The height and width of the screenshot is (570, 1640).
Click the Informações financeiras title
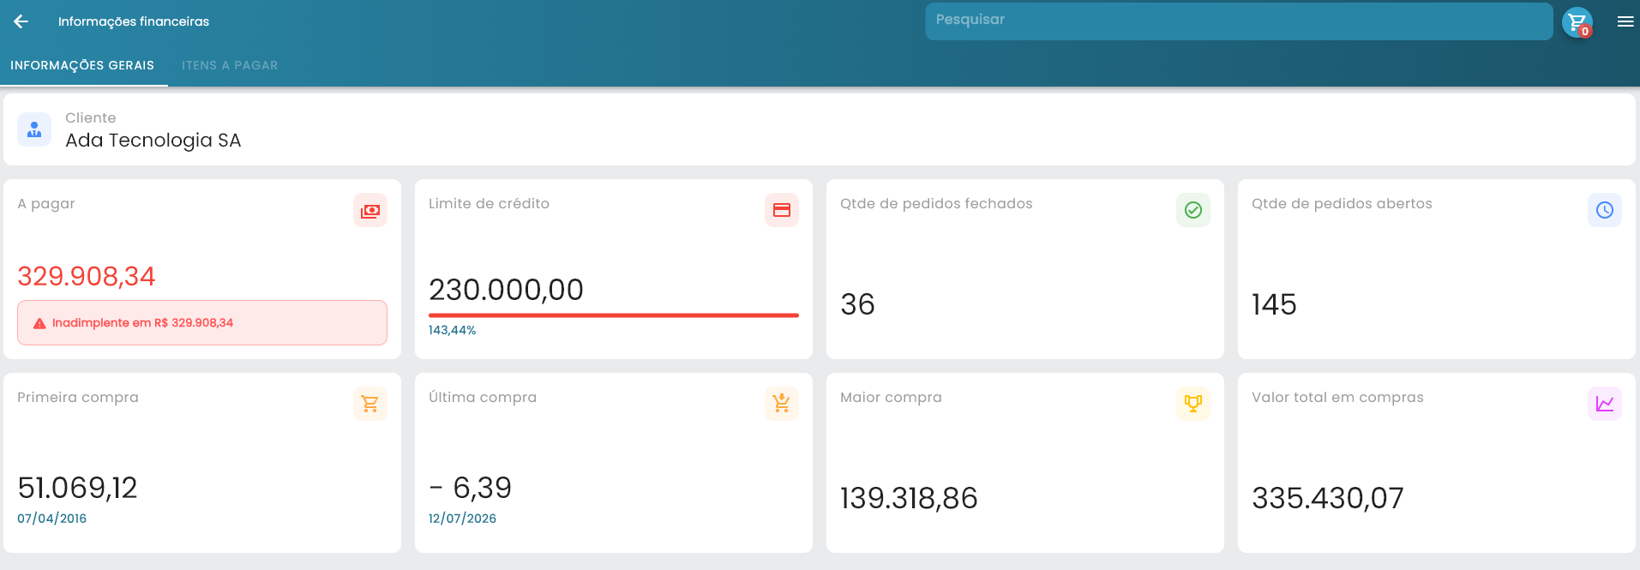(134, 21)
